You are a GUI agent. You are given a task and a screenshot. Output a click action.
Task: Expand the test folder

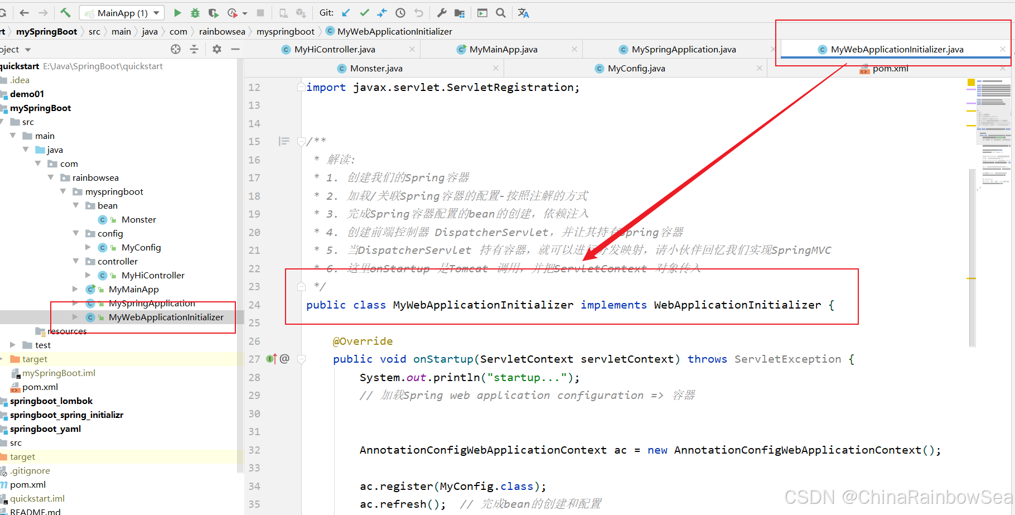(13, 345)
